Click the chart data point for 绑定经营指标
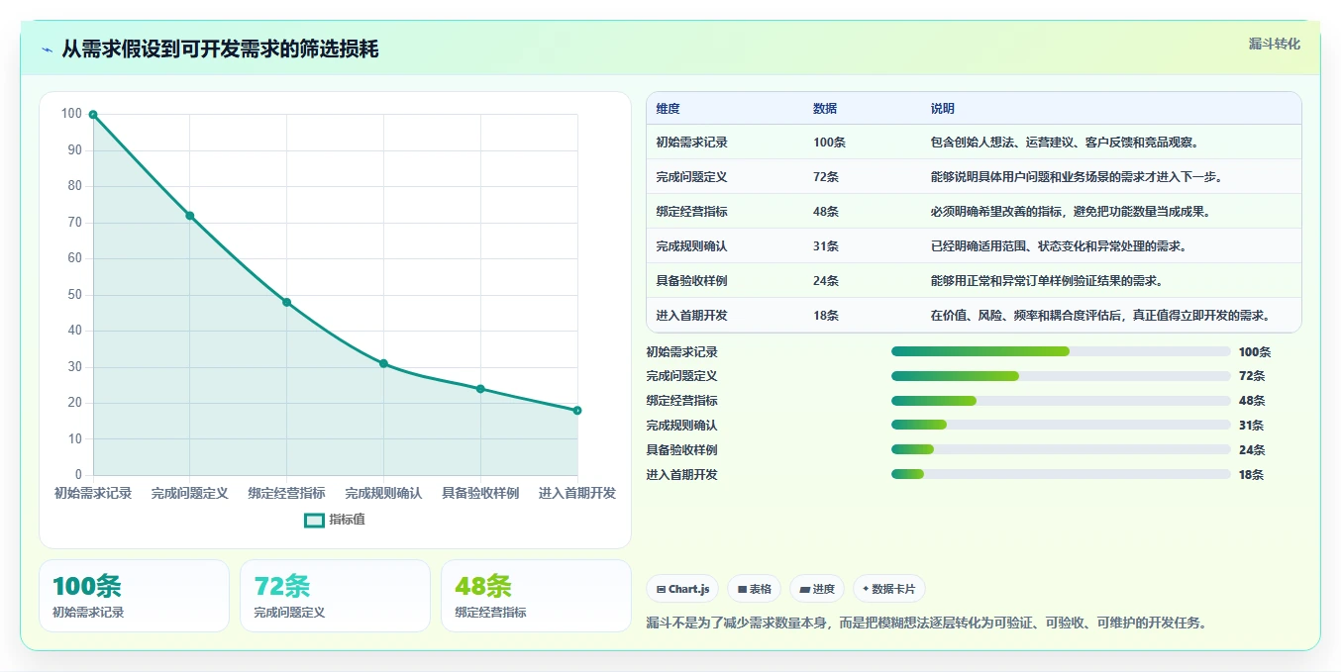The height and width of the screenshot is (672, 1341). coord(287,302)
